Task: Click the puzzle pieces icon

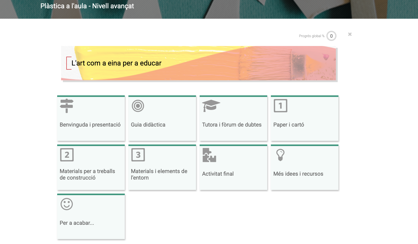Action: [x=209, y=155]
